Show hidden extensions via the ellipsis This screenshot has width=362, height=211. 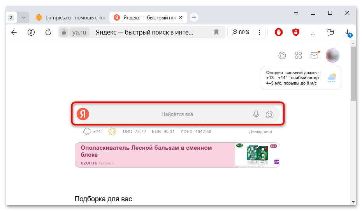click(313, 34)
